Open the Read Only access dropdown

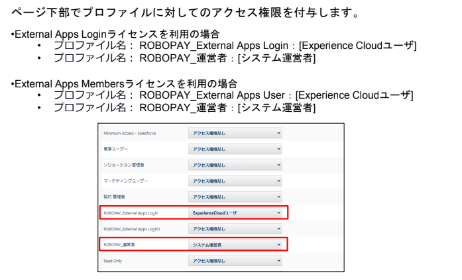pos(235,260)
